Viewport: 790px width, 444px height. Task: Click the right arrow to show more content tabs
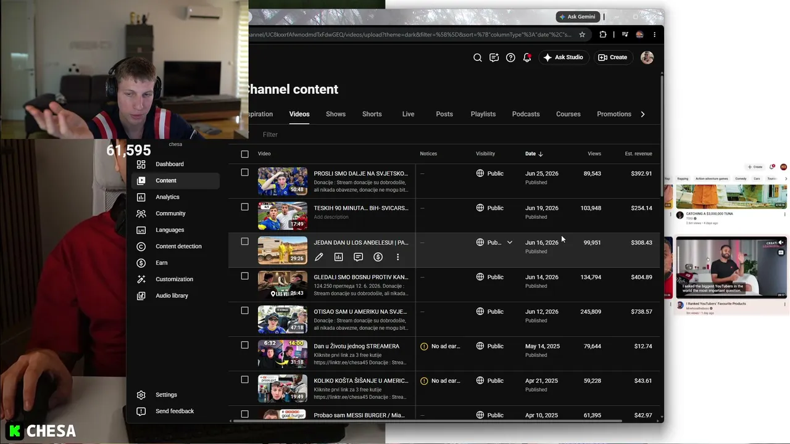pos(642,114)
